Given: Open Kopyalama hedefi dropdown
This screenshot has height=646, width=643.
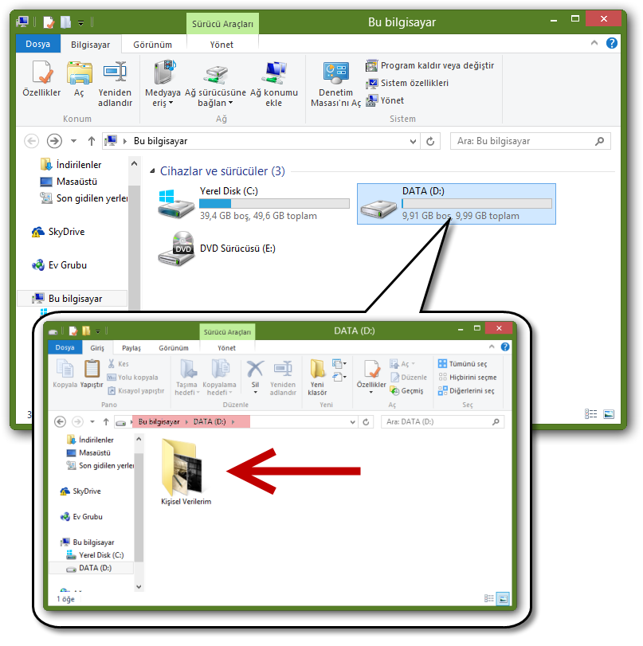Looking at the screenshot, I should 220,378.
